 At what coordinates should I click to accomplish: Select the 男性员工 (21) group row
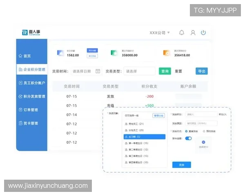[x=145, y=124]
